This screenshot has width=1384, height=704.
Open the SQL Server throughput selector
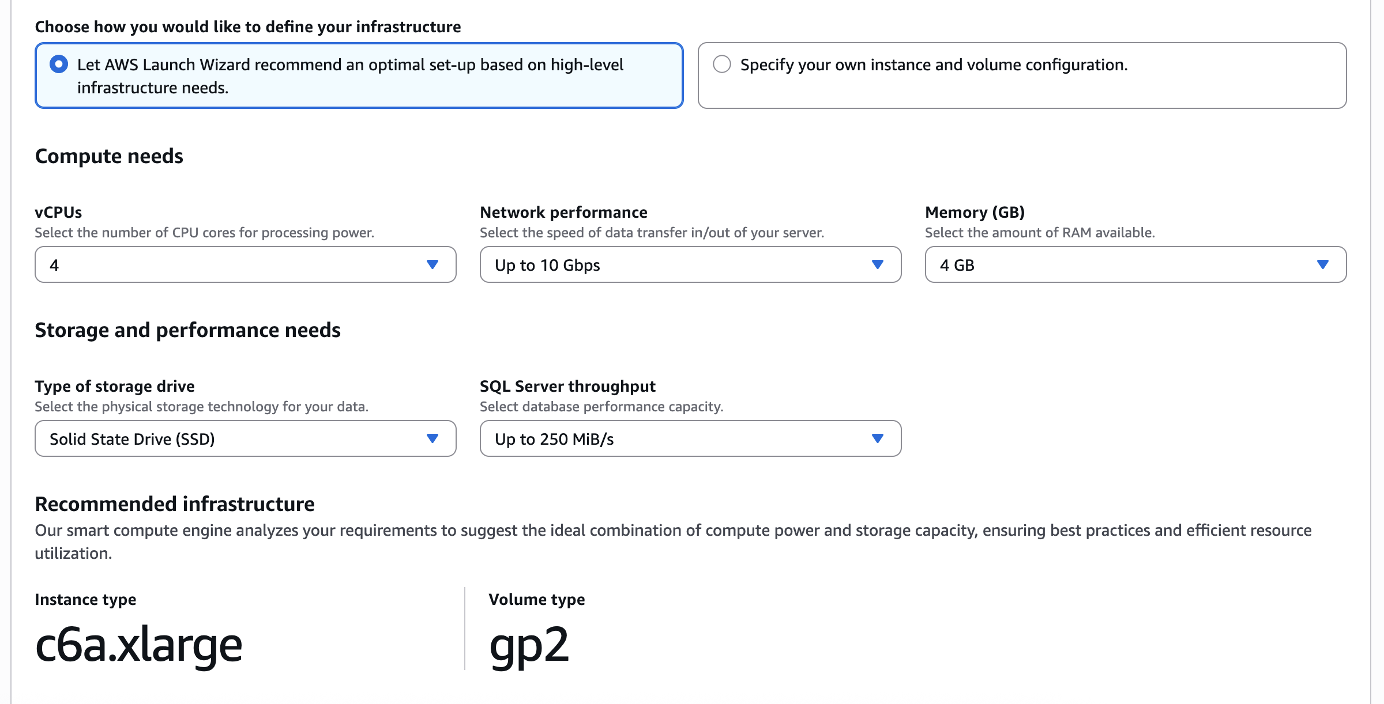tap(690, 438)
